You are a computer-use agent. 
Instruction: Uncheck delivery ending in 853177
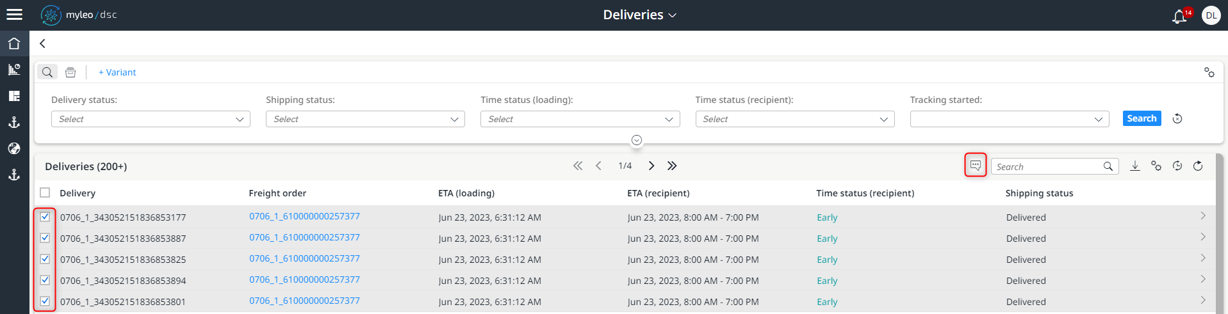[x=45, y=217]
